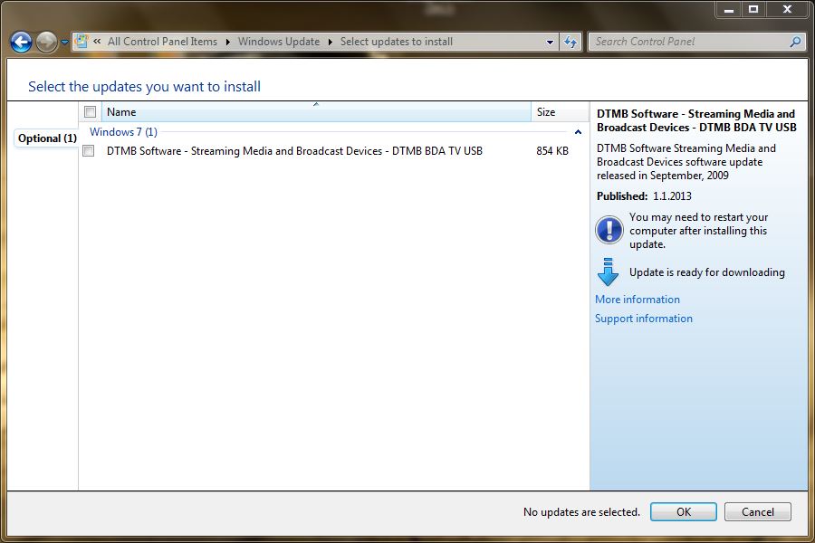Go back with the blue Back arrow
Screen dimensions: 815x543
click(22, 43)
